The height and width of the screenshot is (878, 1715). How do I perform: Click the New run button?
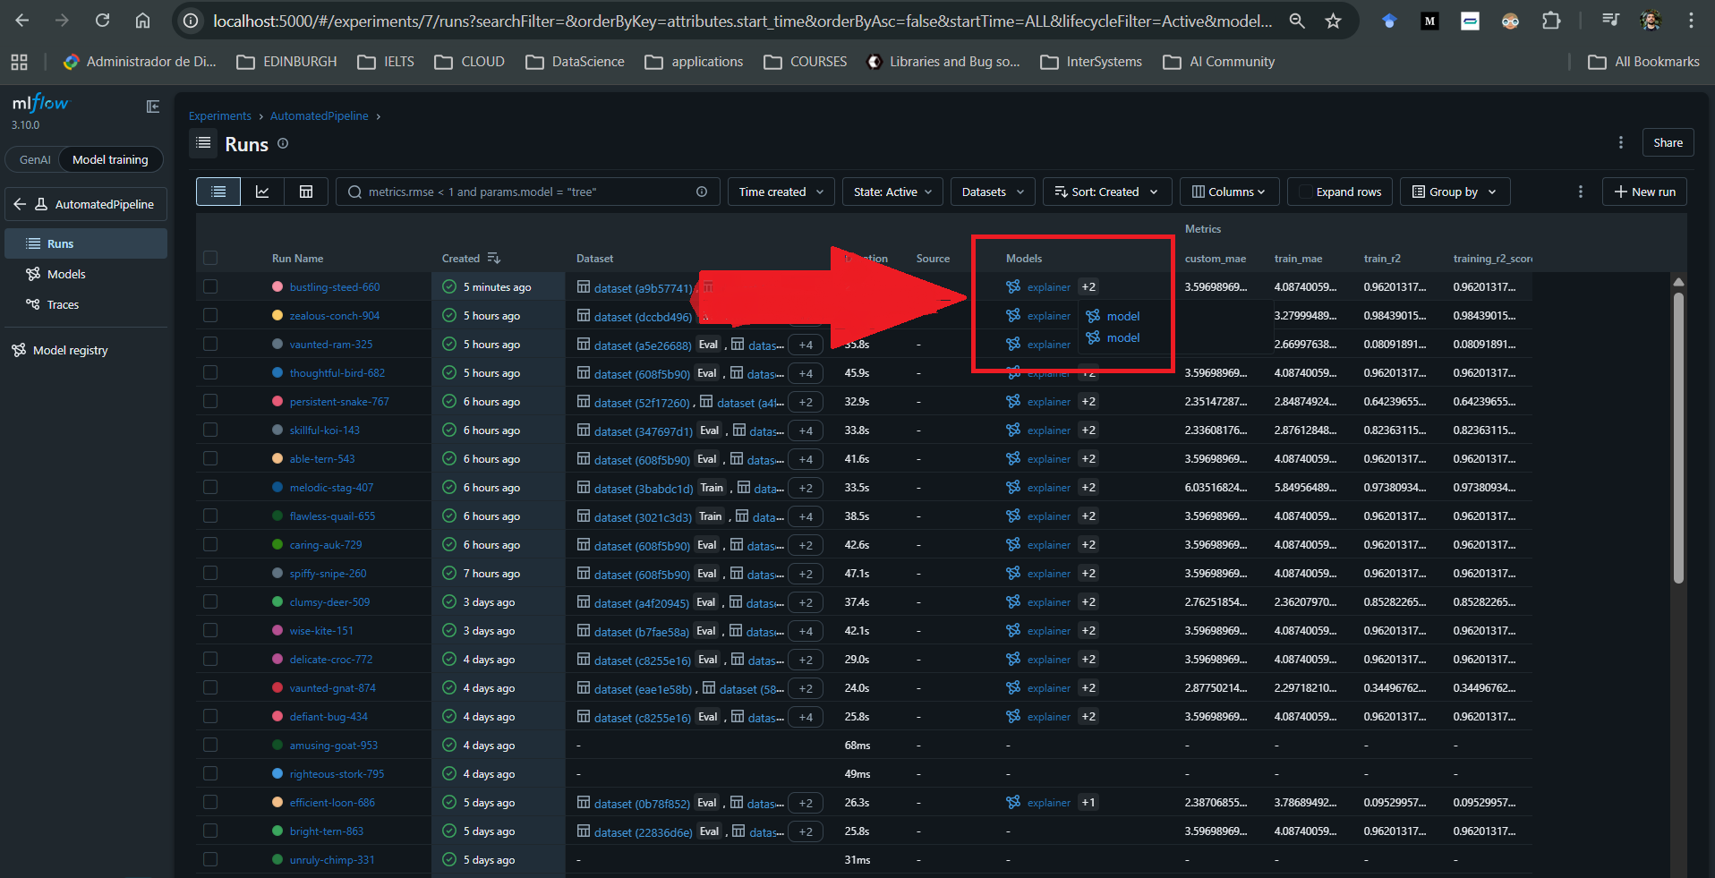[x=1644, y=192]
